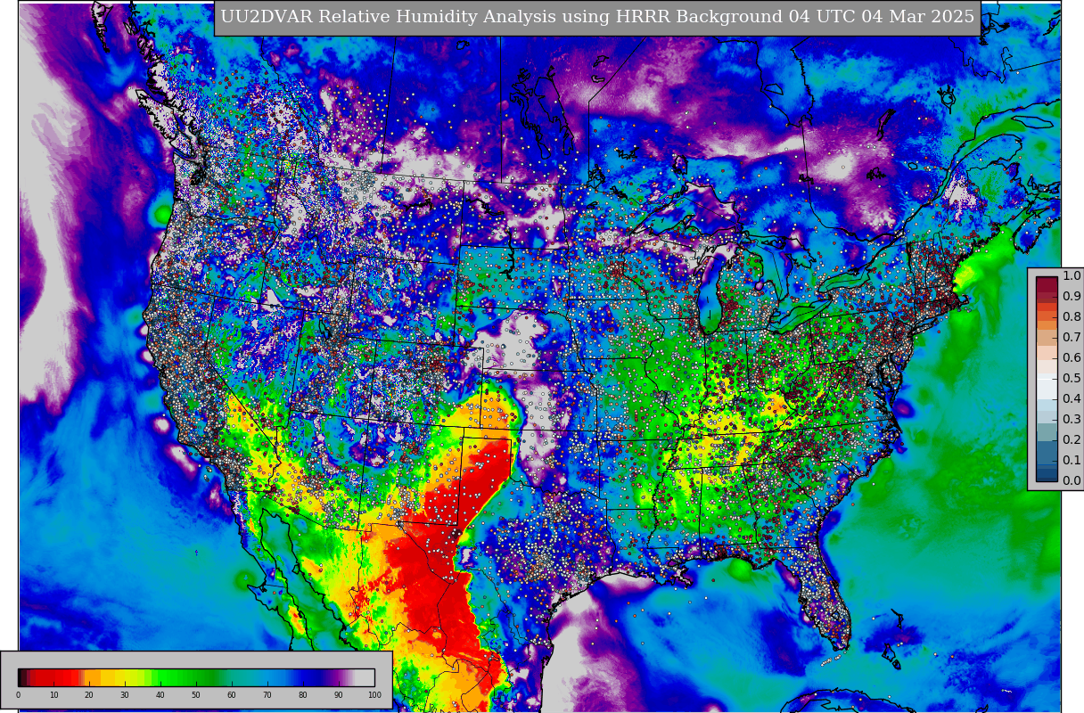Click the 20 tick label on the humidity colorbar
Image resolution: width=1084 pixels, height=713 pixels.
(x=89, y=695)
